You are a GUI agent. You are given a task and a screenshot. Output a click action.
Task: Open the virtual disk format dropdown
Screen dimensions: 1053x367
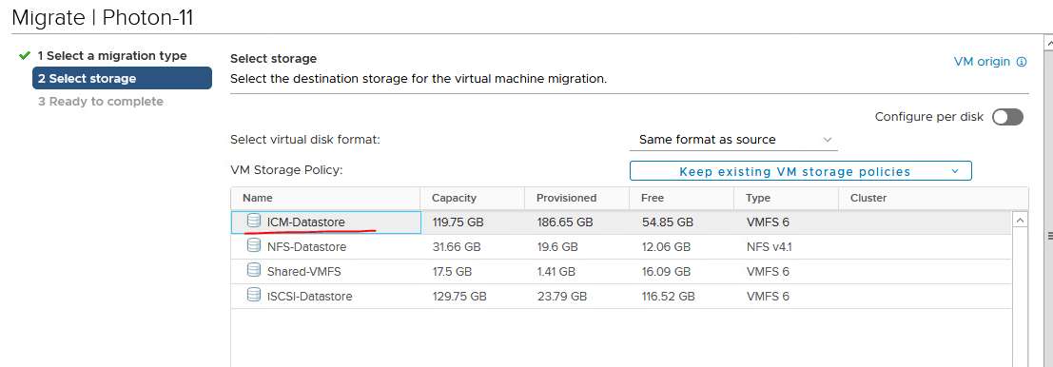point(733,140)
